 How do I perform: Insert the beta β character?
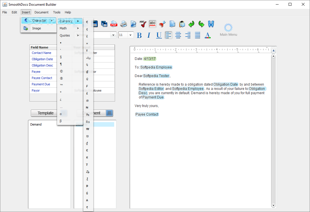tap(61, 121)
